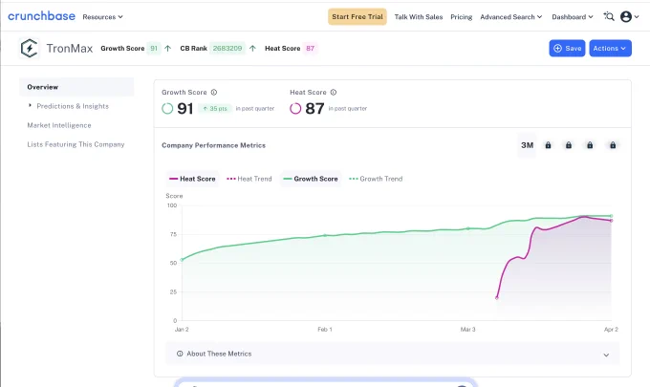Click the Company Performance Metrics heading
This screenshot has width=650, height=387.
(213, 145)
